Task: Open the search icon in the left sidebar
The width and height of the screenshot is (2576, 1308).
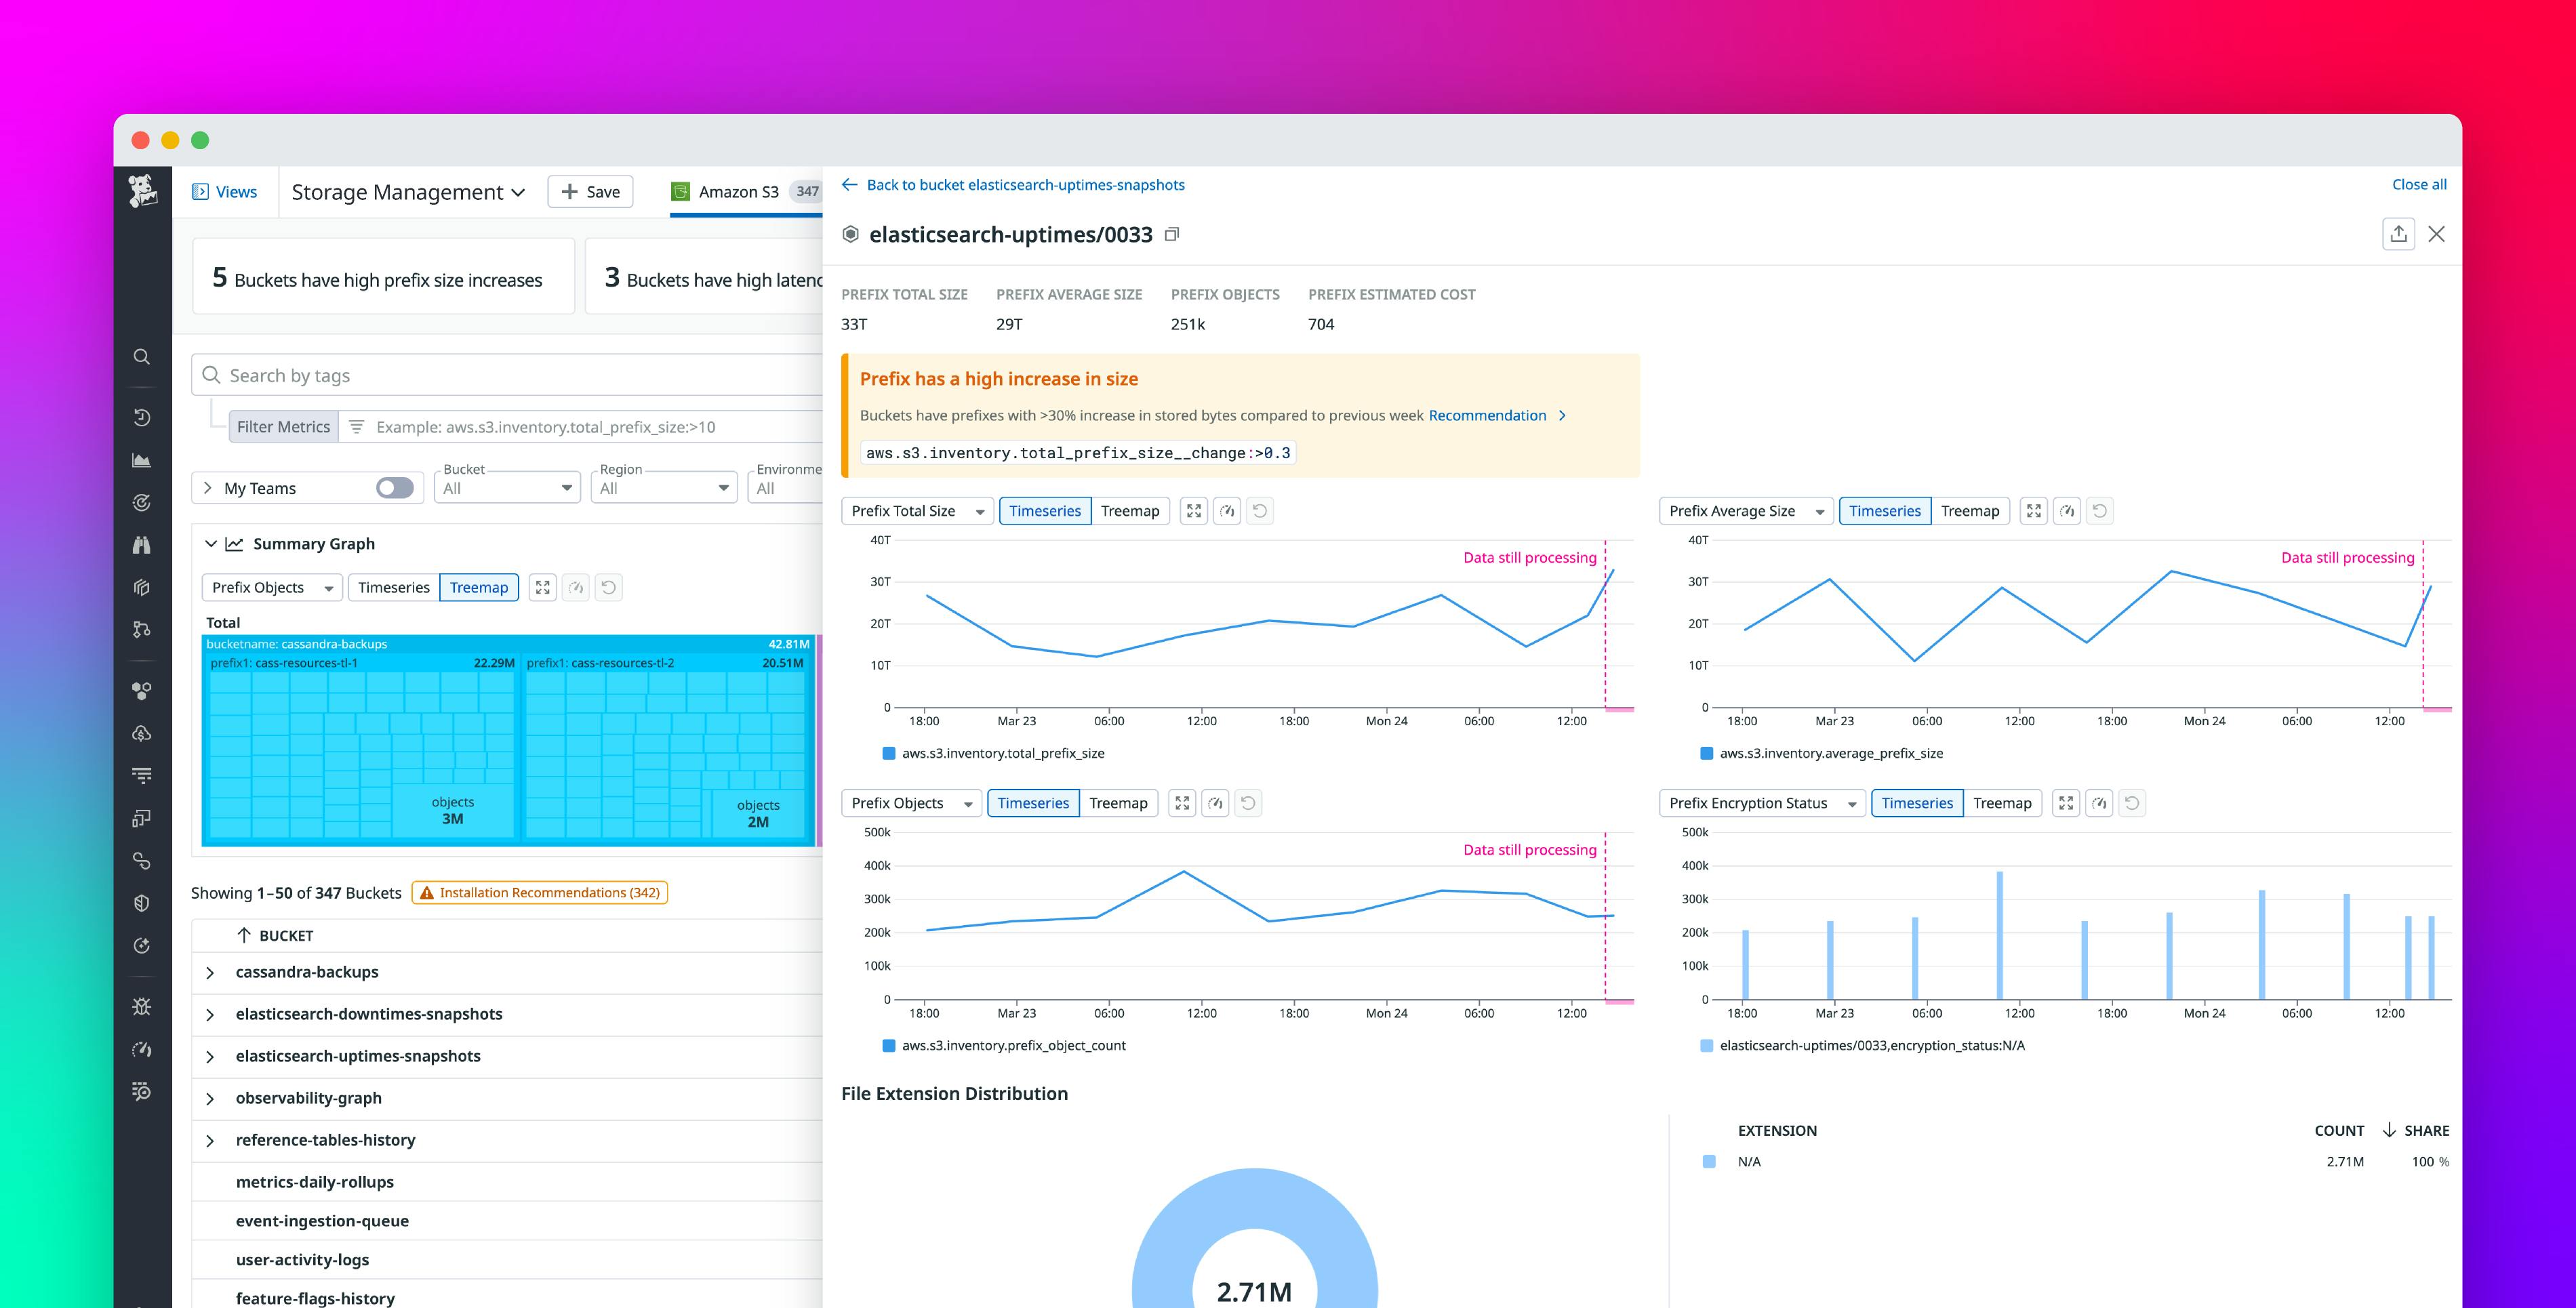Action: click(x=141, y=357)
